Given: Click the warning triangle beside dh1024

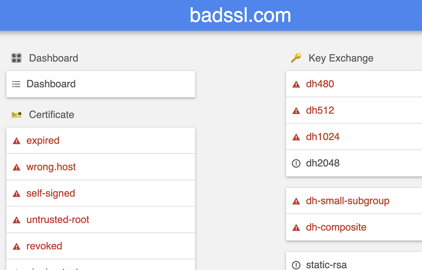Looking at the screenshot, I should 296,137.
